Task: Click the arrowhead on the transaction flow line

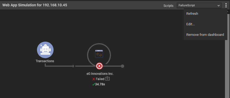Action: tap(74, 66)
